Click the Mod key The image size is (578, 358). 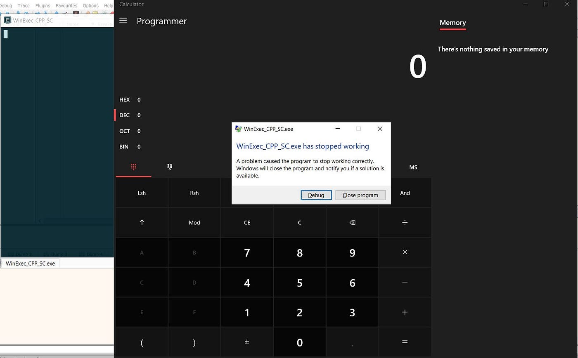coord(194,222)
